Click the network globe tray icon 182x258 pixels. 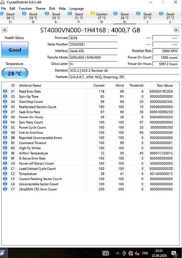[x=130, y=253]
